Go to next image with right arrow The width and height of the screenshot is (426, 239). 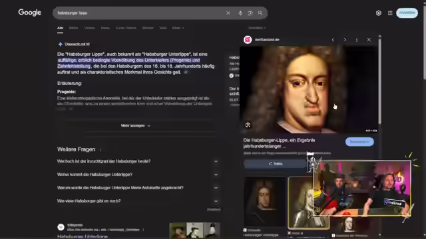pos(345,40)
